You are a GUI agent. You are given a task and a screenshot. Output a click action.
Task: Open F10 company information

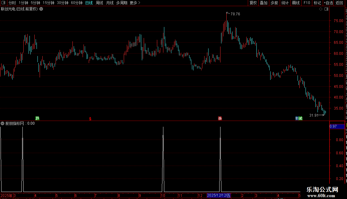tap(307, 3)
